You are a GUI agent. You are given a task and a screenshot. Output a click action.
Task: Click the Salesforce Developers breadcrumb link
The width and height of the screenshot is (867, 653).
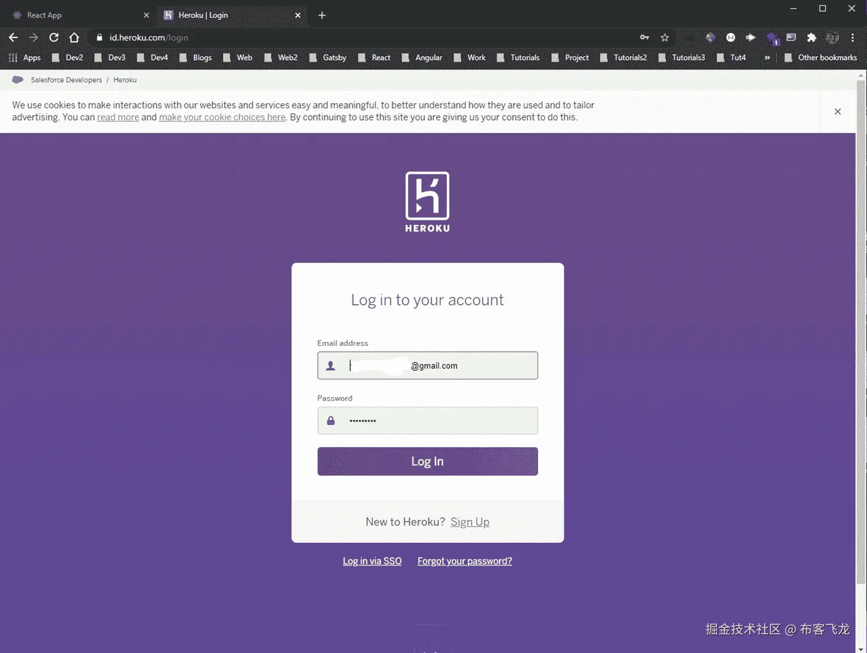66,80
